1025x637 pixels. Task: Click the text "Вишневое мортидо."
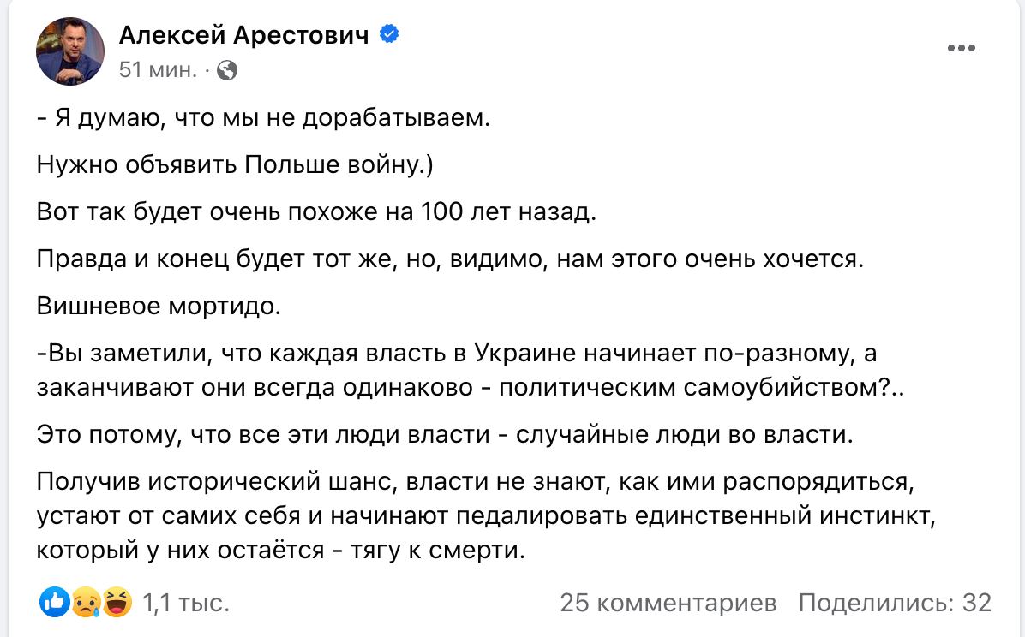point(159,305)
